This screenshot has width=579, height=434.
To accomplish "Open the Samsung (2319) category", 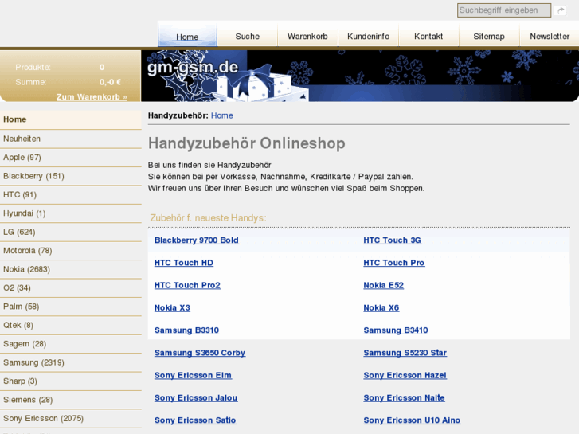I will [x=71, y=362].
